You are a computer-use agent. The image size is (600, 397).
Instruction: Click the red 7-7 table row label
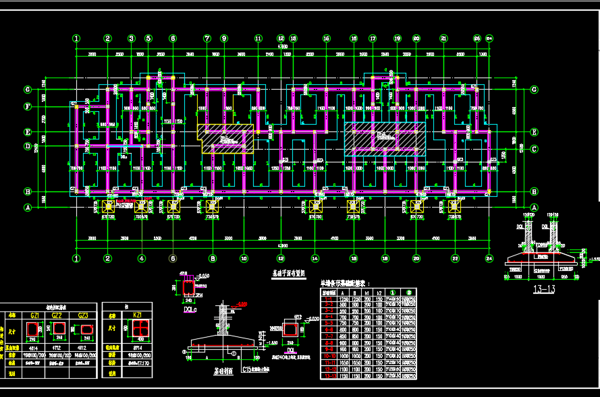pyautogui.click(x=329, y=336)
